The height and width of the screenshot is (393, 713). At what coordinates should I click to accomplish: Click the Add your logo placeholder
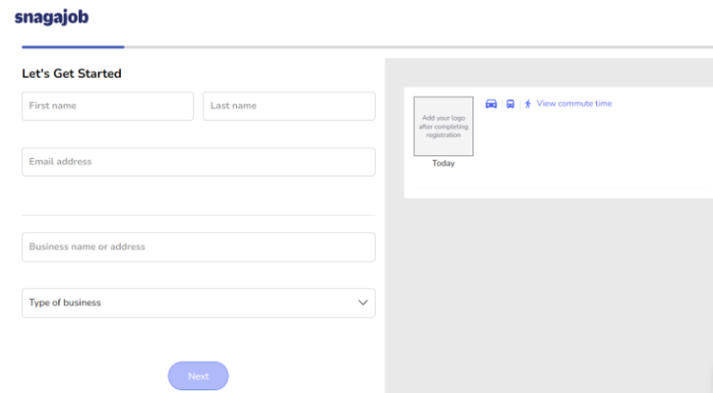tap(443, 125)
